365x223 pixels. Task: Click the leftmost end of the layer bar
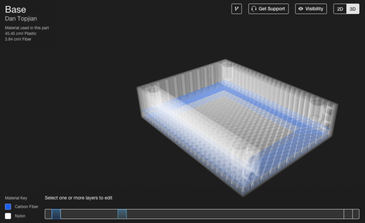point(48,214)
